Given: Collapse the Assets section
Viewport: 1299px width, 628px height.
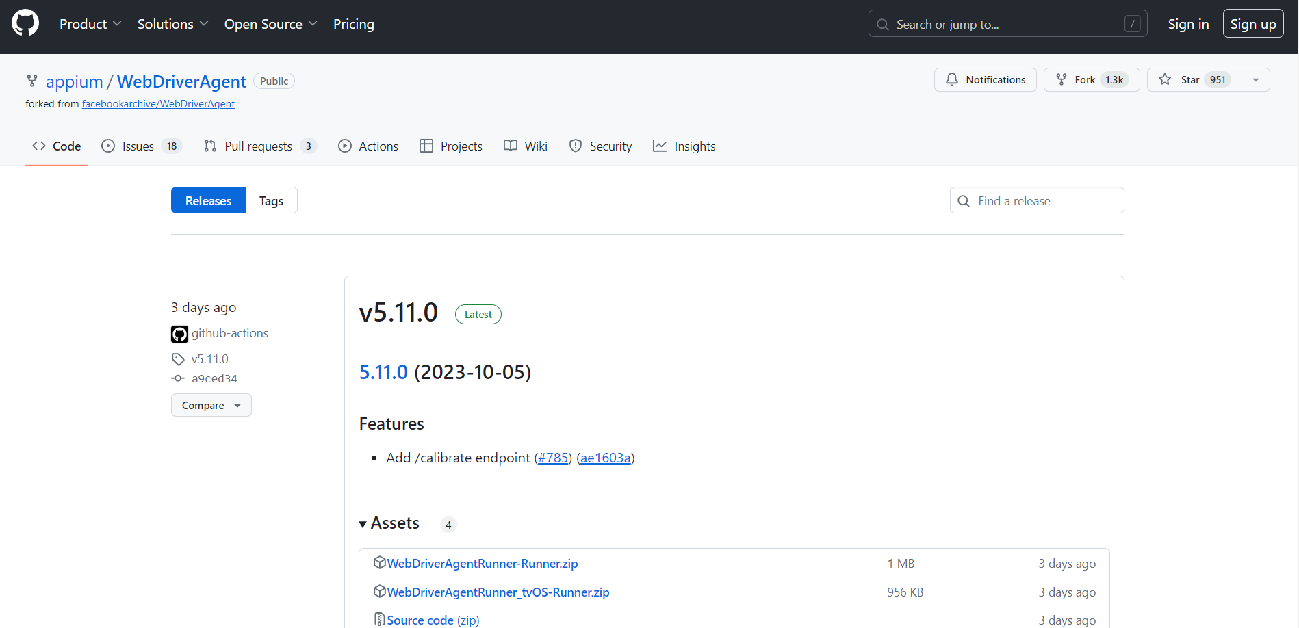Looking at the screenshot, I should tap(389, 523).
